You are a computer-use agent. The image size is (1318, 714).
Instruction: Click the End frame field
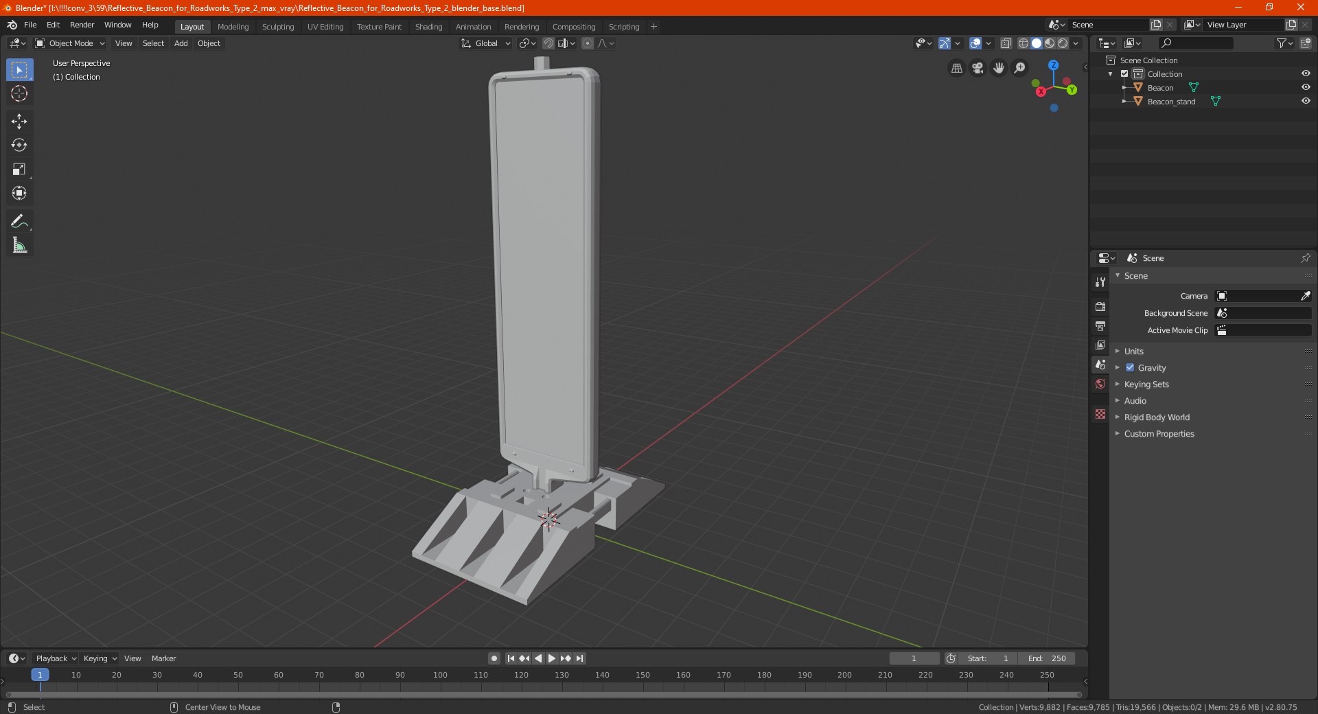pos(1047,658)
